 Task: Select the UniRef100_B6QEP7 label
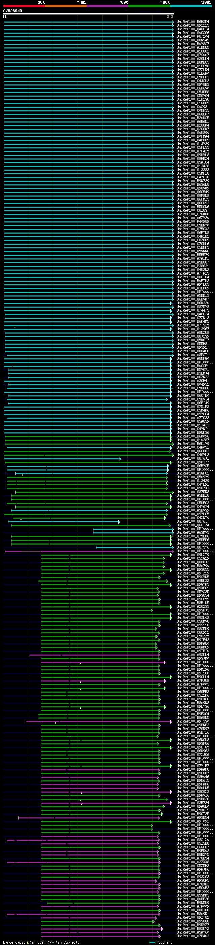point(192,114)
